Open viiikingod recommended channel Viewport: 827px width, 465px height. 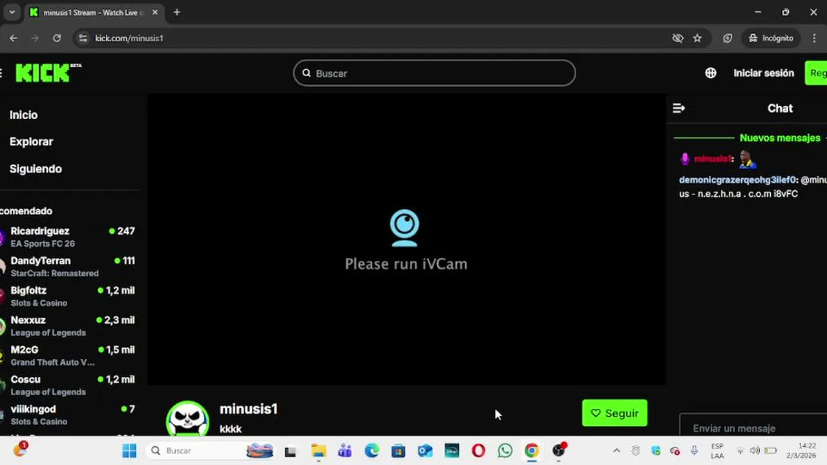click(x=68, y=415)
